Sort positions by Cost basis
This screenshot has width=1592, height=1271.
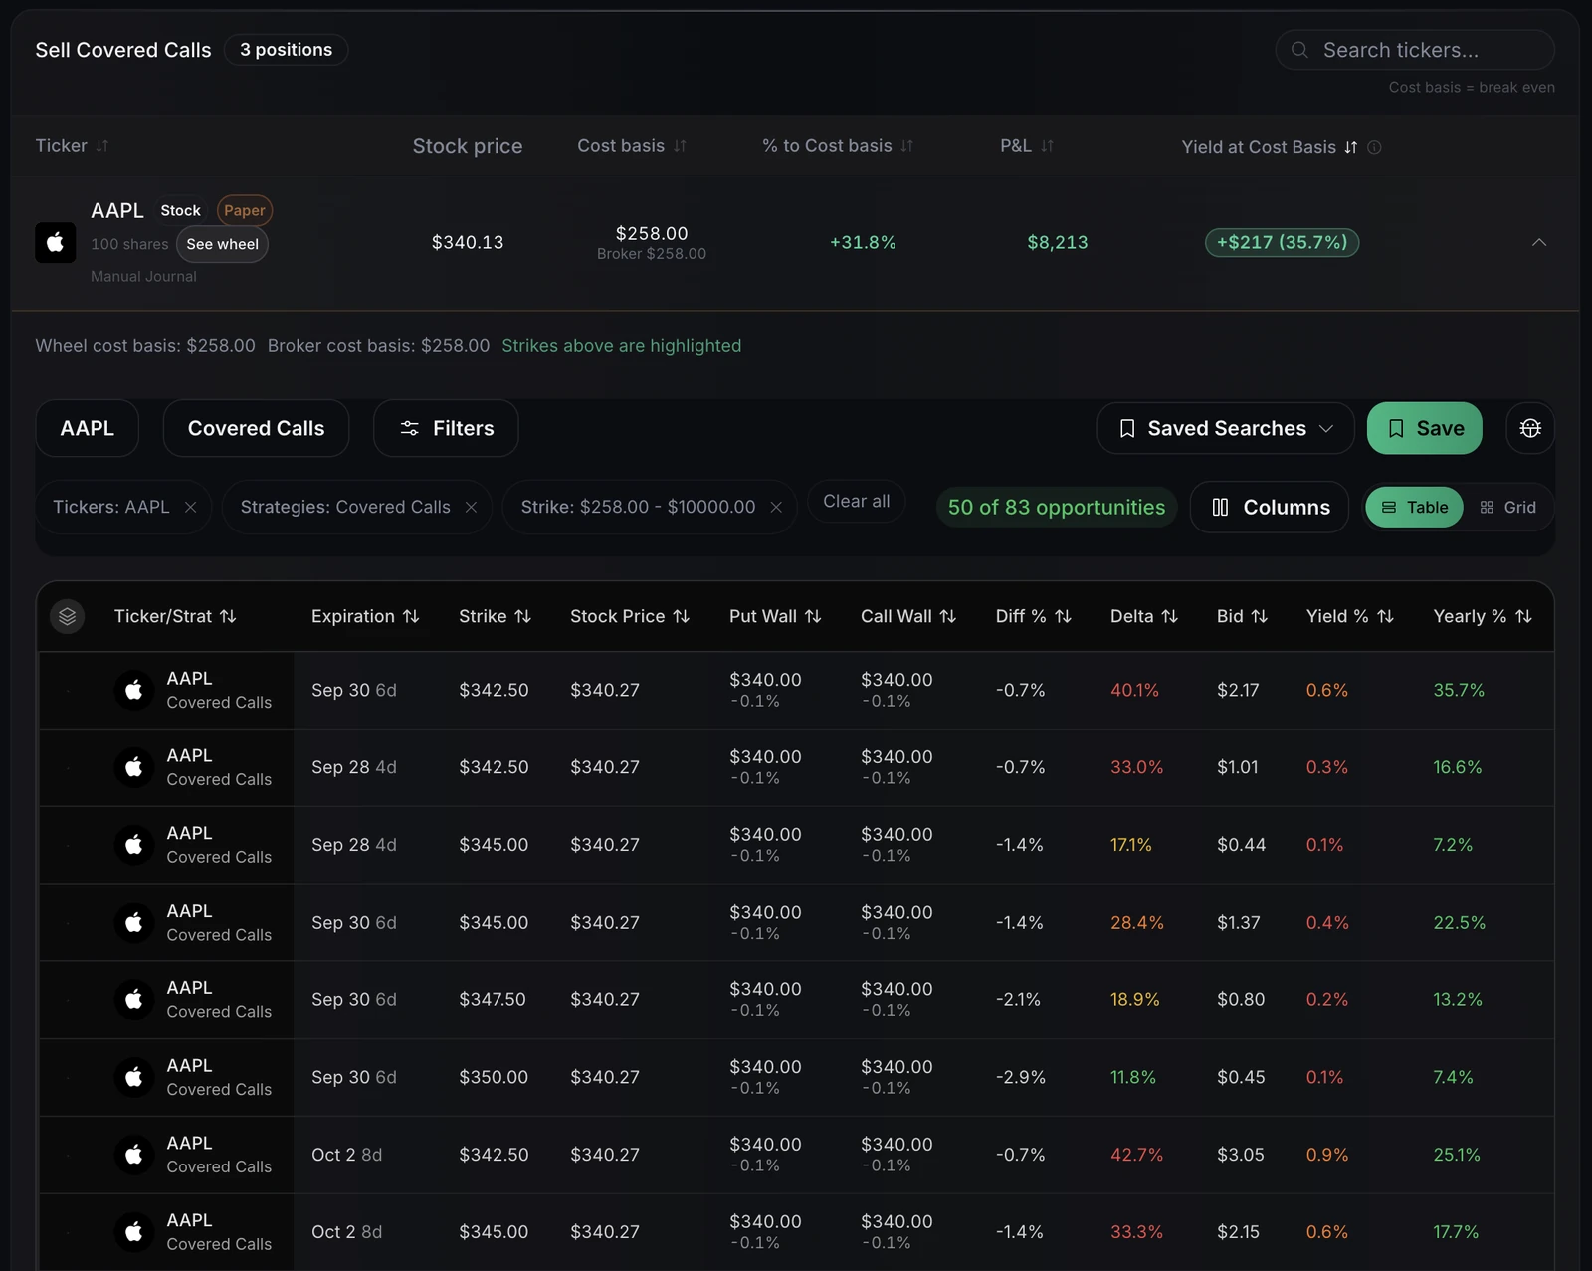pyautogui.click(x=632, y=146)
